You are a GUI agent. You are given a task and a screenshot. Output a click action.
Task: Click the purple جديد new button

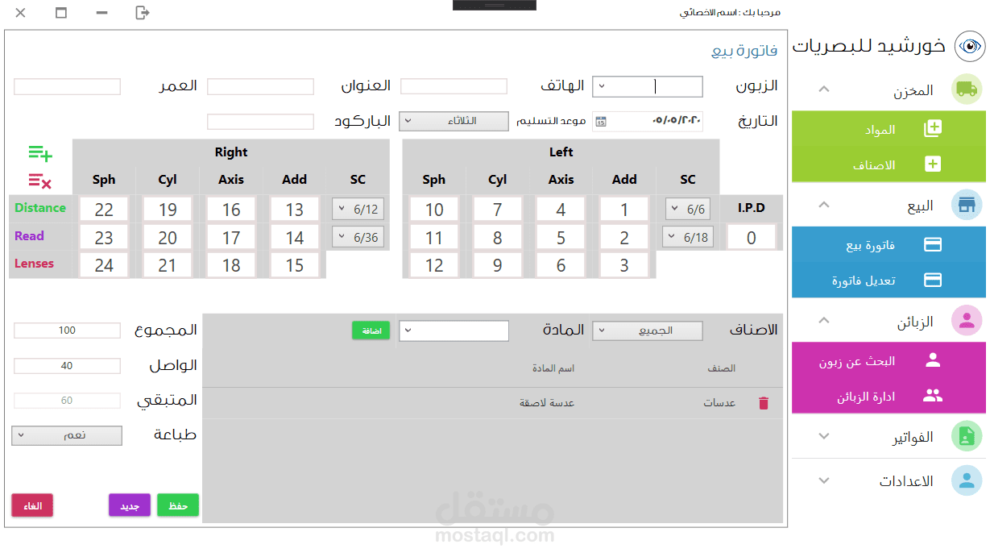point(130,505)
